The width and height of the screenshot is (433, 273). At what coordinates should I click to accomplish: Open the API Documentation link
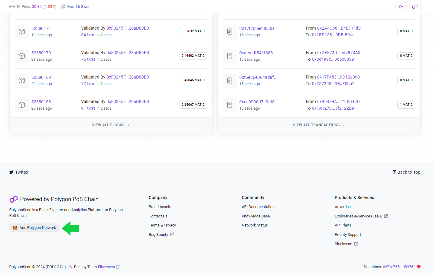click(x=258, y=207)
